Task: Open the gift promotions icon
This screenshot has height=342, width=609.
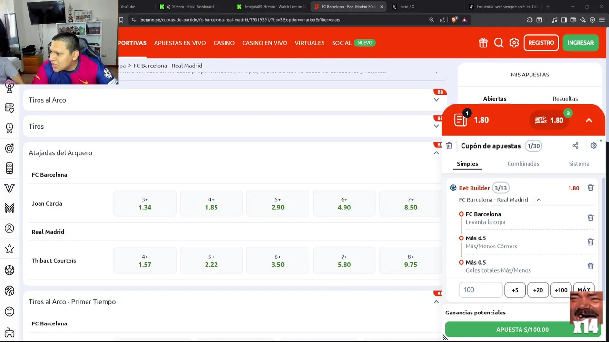Action: (483, 43)
